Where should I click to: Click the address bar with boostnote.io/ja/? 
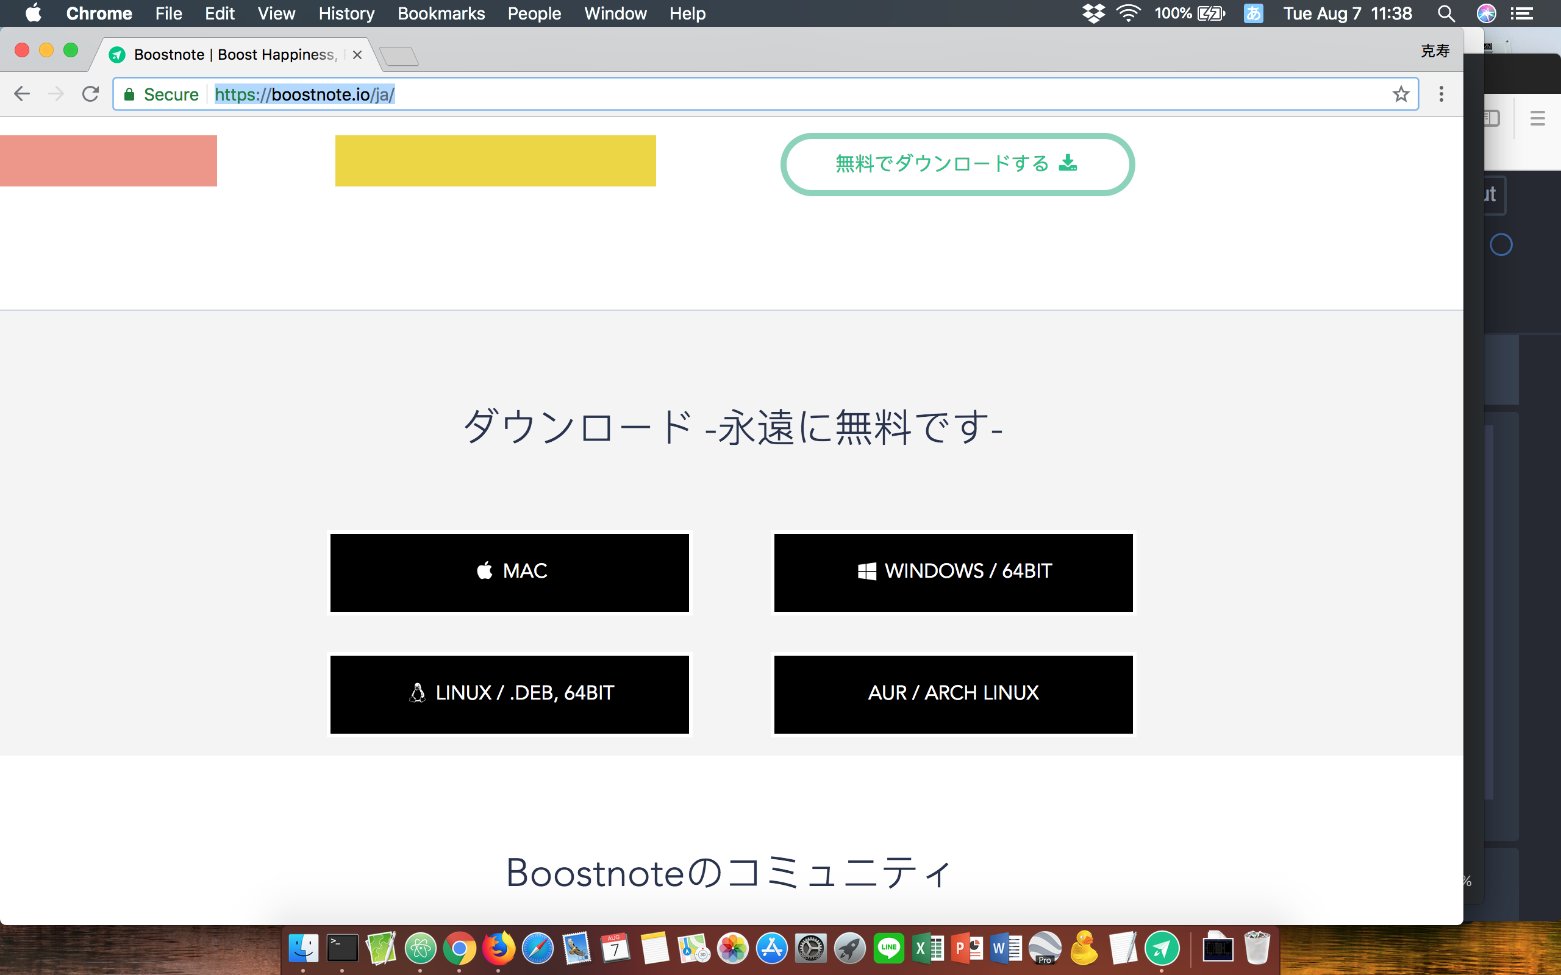pyautogui.click(x=765, y=94)
